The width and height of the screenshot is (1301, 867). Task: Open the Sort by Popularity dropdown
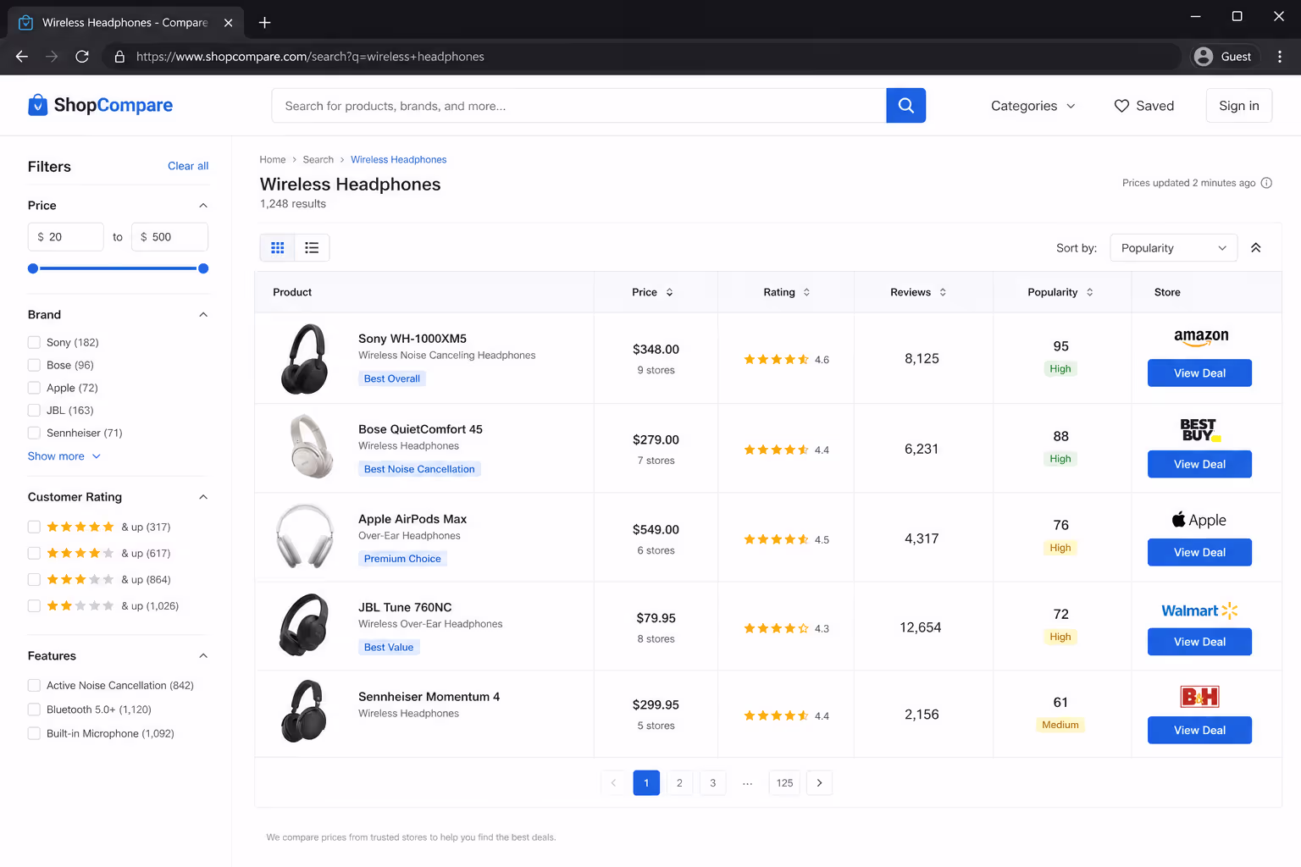[x=1173, y=248]
